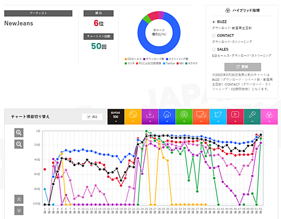Toggle the teal karaoke microphone icon tab

252,116
